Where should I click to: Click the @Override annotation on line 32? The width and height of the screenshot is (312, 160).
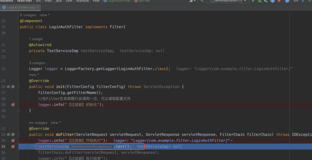(x=39, y=129)
